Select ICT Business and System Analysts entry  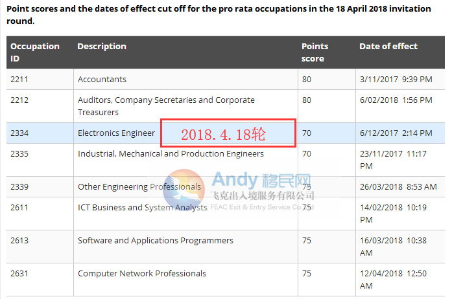click(x=142, y=208)
